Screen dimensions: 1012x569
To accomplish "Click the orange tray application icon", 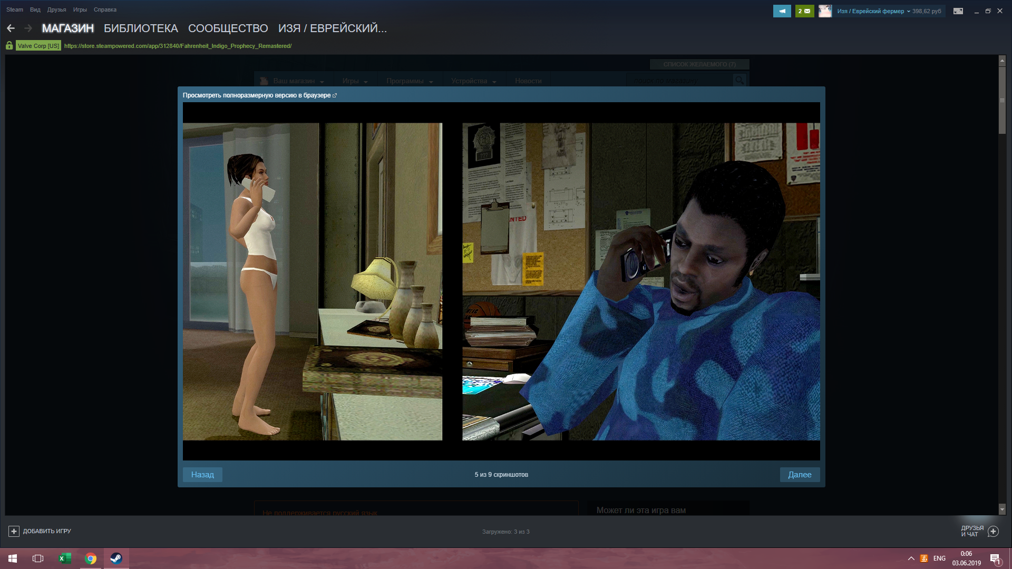I will tap(924, 558).
